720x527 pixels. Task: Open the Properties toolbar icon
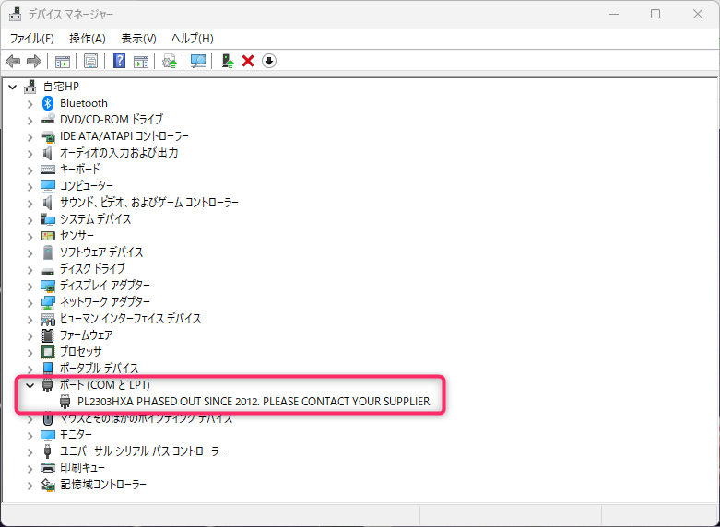91,61
